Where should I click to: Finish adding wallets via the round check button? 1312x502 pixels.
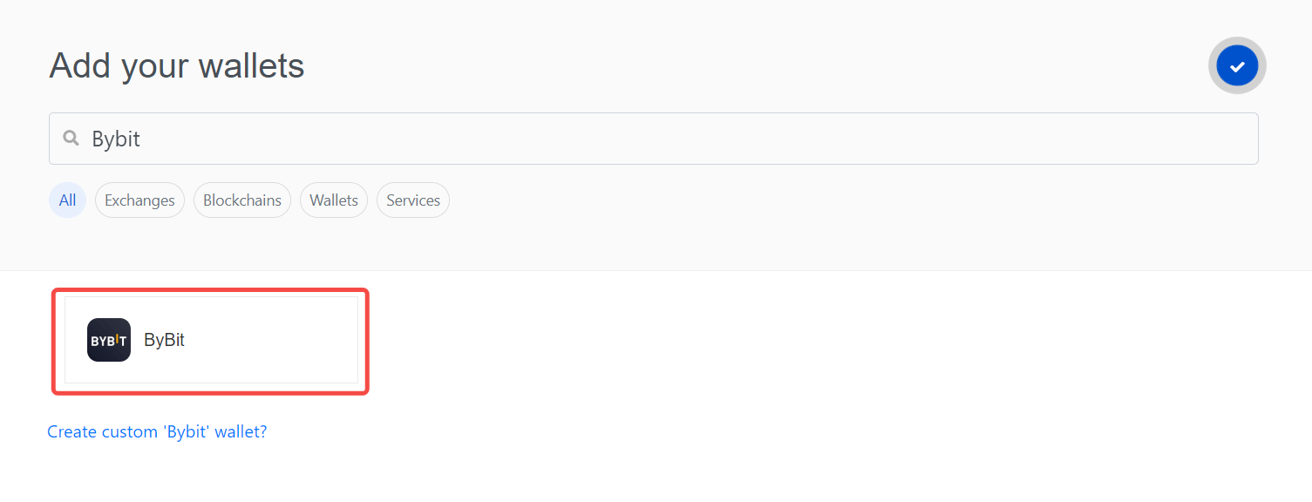pos(1237,65)
